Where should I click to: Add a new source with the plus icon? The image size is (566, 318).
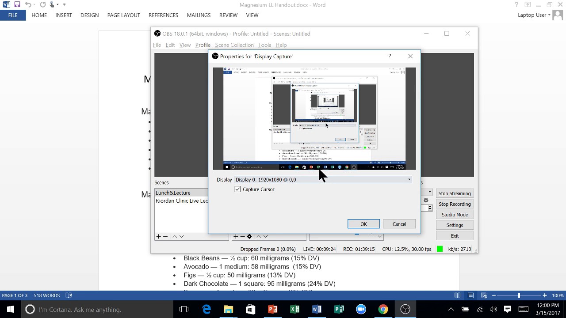pos(236,237)
